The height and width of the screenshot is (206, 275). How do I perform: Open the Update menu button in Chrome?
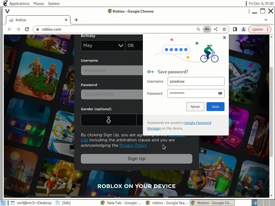[x=260, y=29]
